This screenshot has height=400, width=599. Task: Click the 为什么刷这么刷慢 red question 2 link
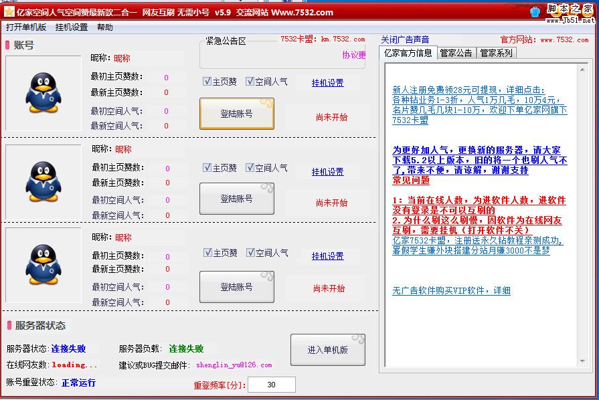(x=477, y=225)
